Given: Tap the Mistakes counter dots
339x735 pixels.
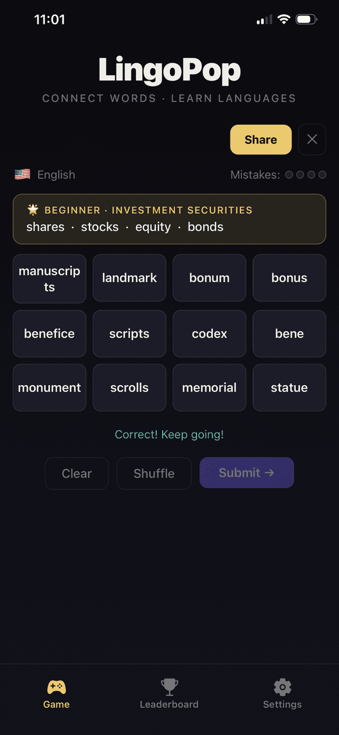Looking at the screenshot, I should coord(306,175).
